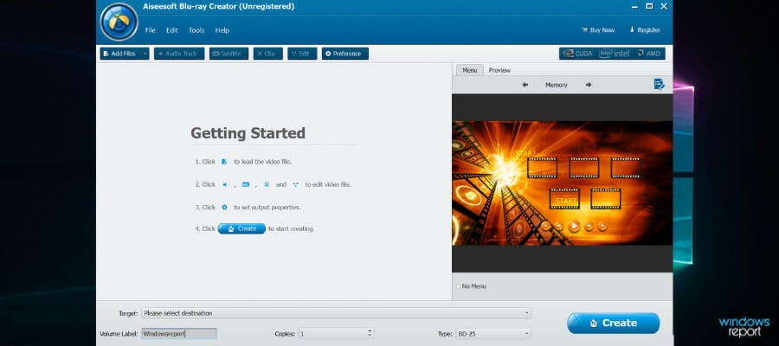The width and height of the screenshot is (779, 346).
Task: Expand the Add Files dropdown arrow
Action: pos(145,54)
